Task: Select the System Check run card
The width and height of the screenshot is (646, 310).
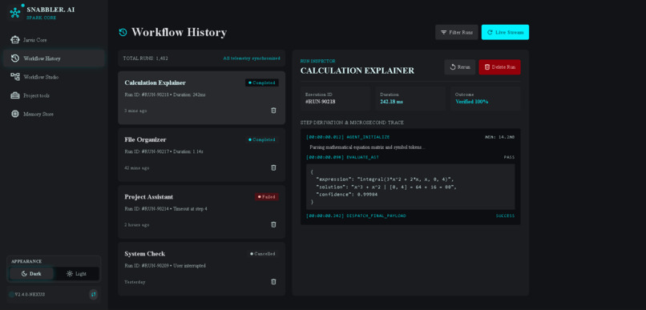Action: point(201,269)
